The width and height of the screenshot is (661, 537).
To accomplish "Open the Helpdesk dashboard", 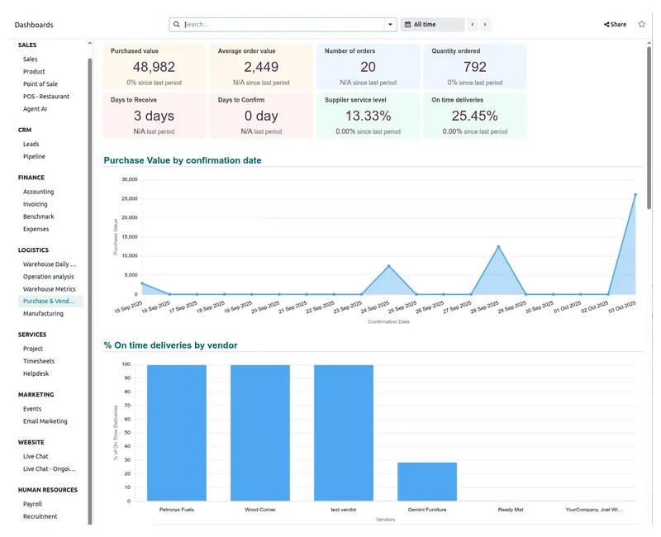I will click(x=36, y=373).
